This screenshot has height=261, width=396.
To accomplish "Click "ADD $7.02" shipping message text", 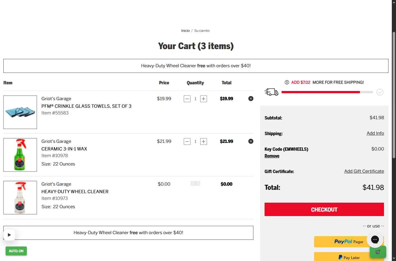I will point(301,82).
